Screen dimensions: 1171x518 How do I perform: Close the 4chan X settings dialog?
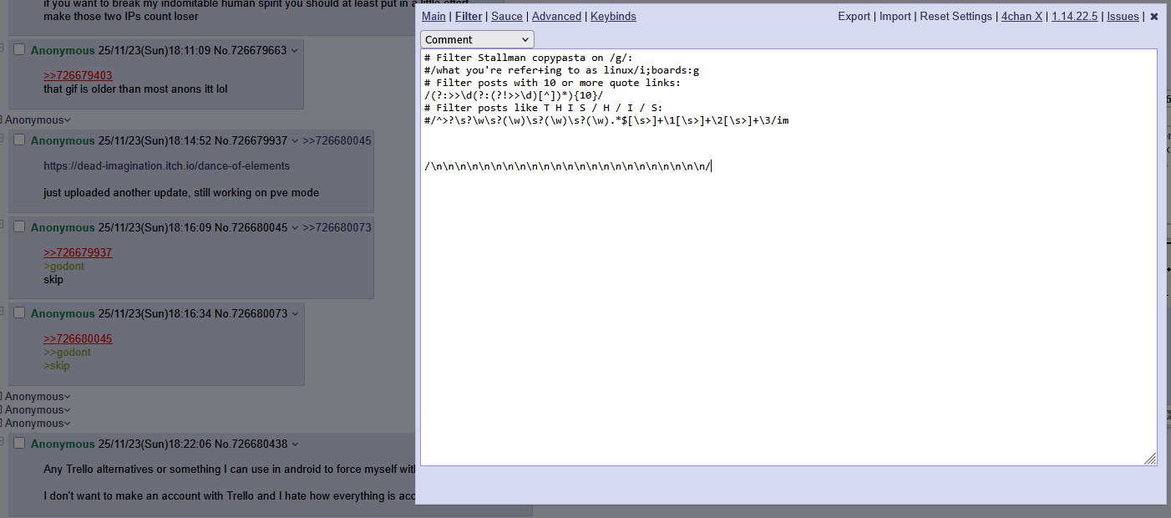click(x=1154, y=17)
